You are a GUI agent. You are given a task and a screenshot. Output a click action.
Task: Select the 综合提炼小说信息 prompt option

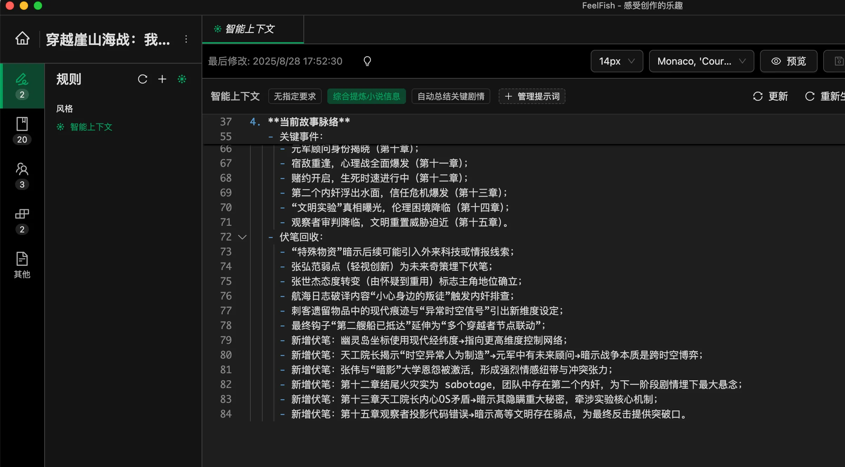(x=366, y=96)
